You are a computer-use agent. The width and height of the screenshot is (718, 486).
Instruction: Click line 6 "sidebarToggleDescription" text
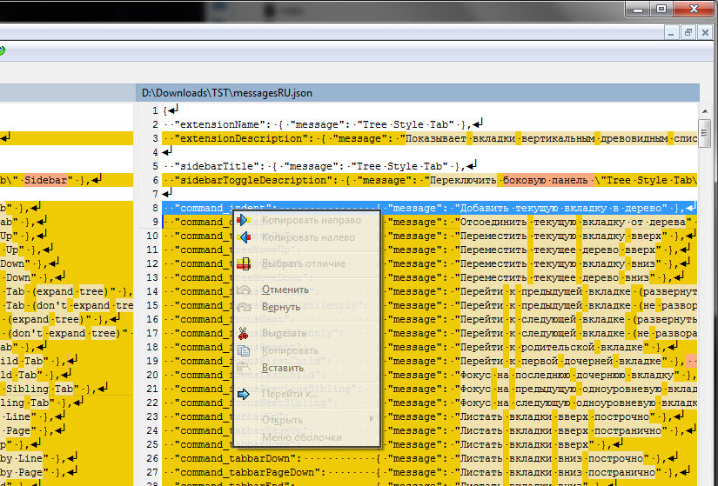tap(252, 180)
